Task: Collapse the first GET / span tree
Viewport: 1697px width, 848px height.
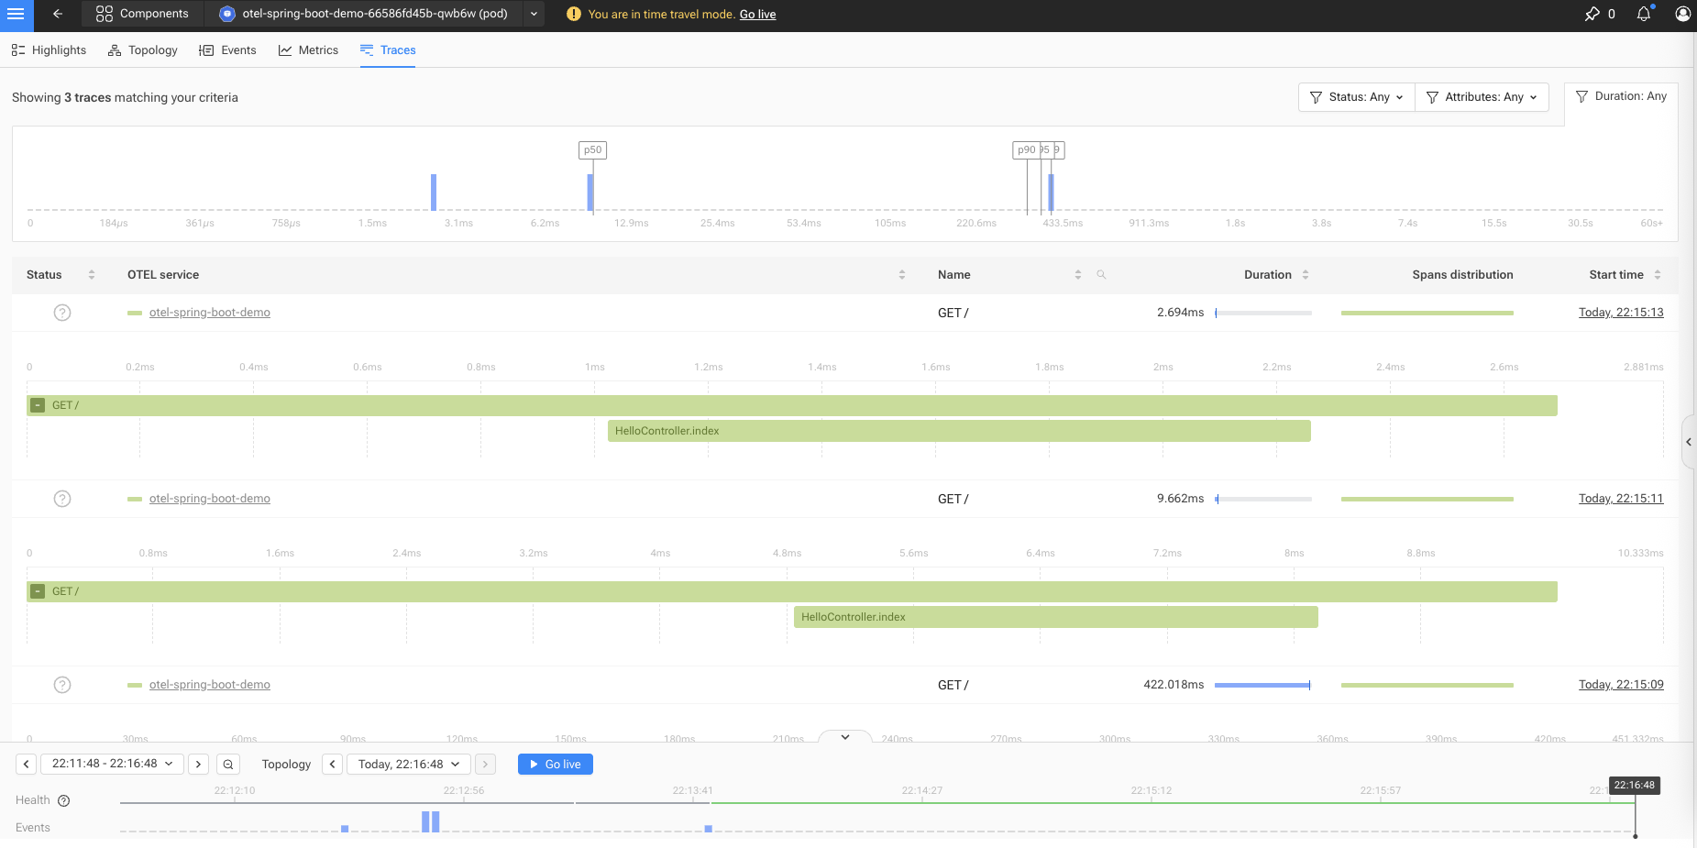Action: (x=38, y=405)
